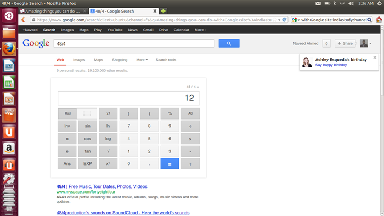The height and width of the screenshot is (216, 384).
Task: Select the Maps search tab
Action: pyautogui.click(x=98, y=60)
